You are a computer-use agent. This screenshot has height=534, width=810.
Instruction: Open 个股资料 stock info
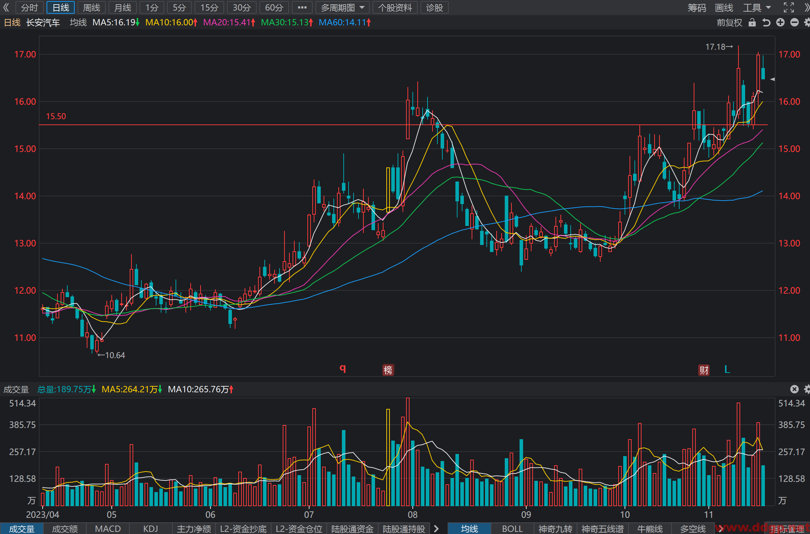pos(395,7)
